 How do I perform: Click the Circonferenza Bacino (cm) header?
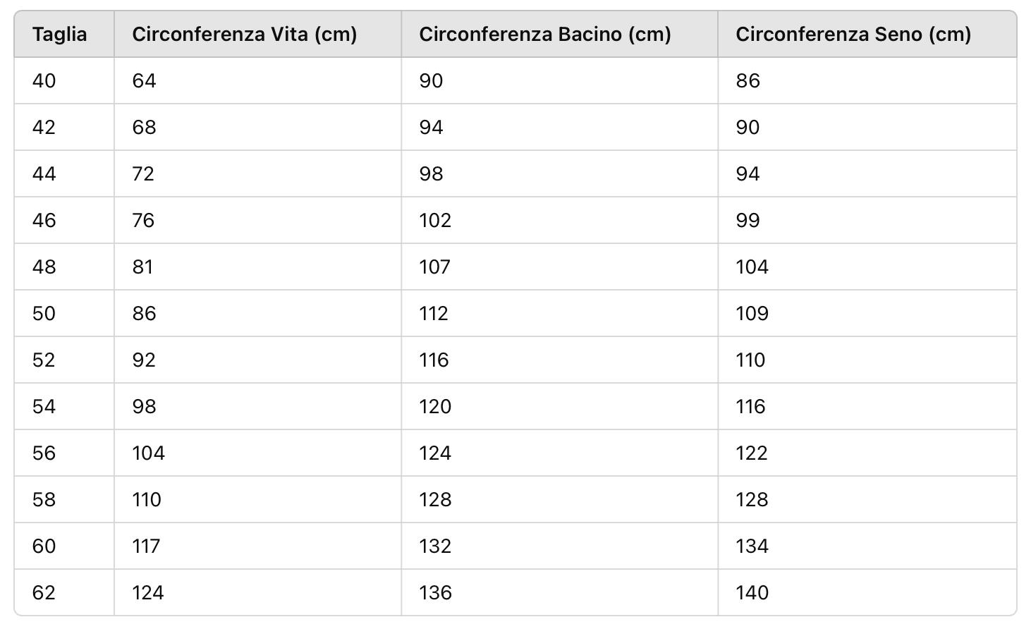click(544, 34)
